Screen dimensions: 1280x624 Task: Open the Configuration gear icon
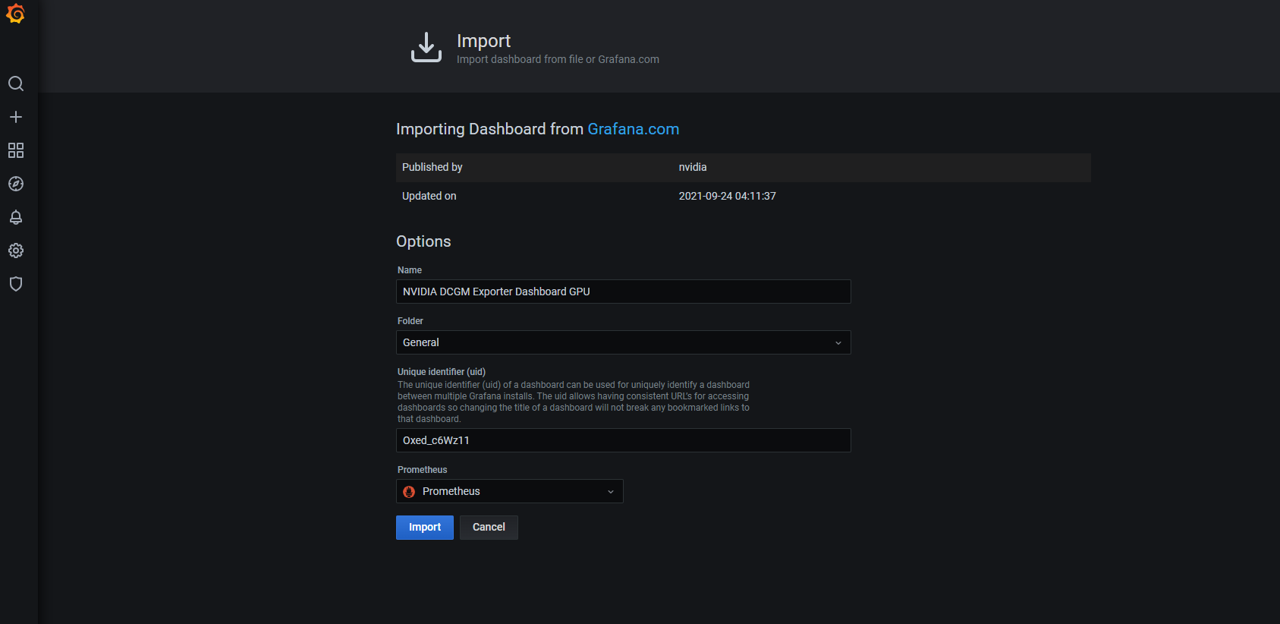tap(16, 251)
